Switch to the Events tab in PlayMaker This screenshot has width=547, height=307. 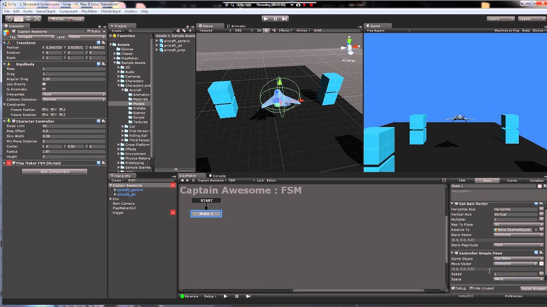point(512,180)
